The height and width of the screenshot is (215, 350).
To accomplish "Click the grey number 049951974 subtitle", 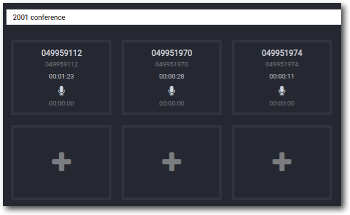I will point(281,64).
